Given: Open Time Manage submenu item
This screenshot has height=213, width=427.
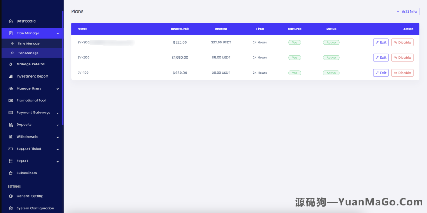Looking at the screenshot, I should tap(32, 44).
